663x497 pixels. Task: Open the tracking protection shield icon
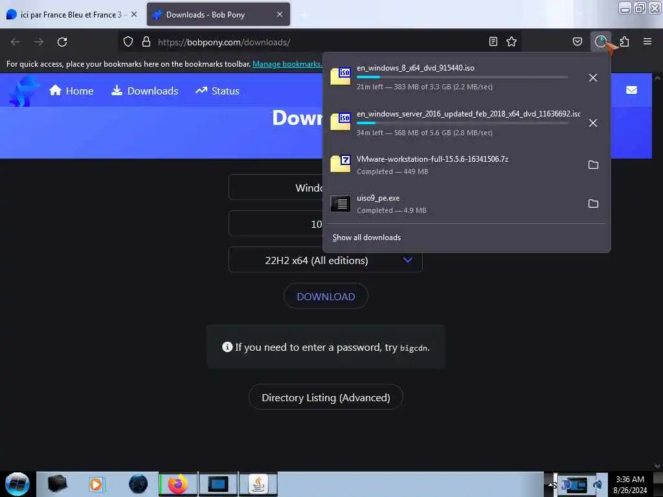[128, 42]
